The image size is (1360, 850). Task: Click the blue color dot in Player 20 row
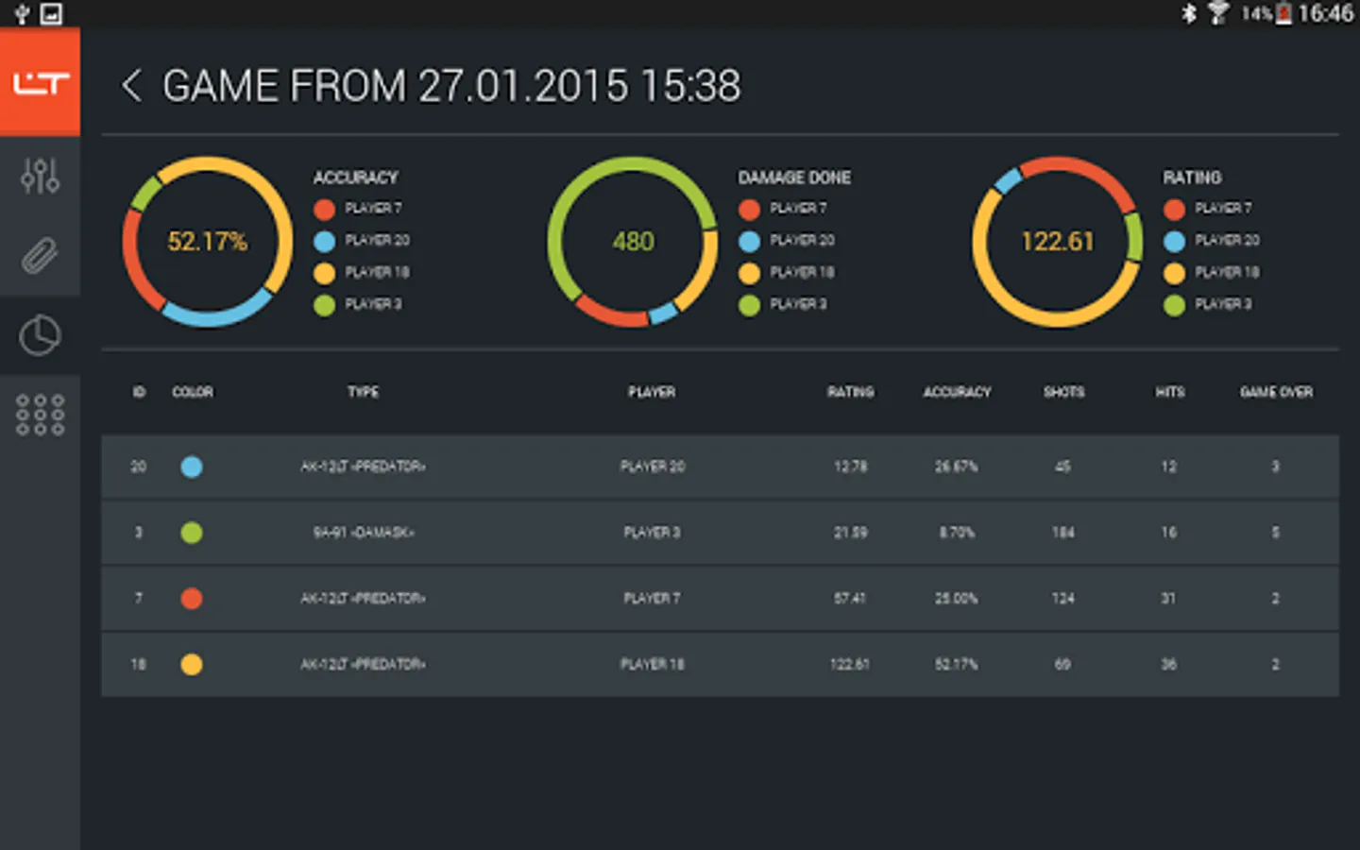(192, 467)
